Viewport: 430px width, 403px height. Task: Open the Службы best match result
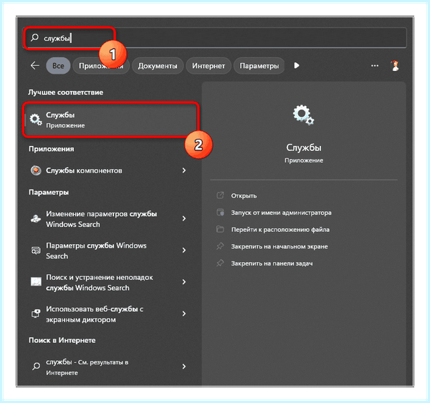tap(111, 120)
